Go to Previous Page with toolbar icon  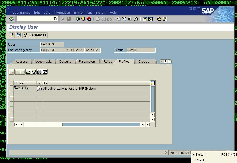click(x=124, y=19)
